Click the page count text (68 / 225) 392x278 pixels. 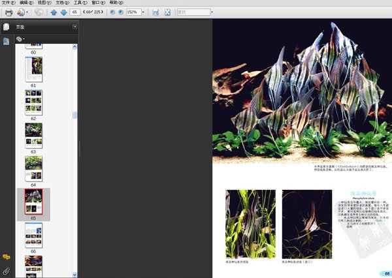coord(93,12)
